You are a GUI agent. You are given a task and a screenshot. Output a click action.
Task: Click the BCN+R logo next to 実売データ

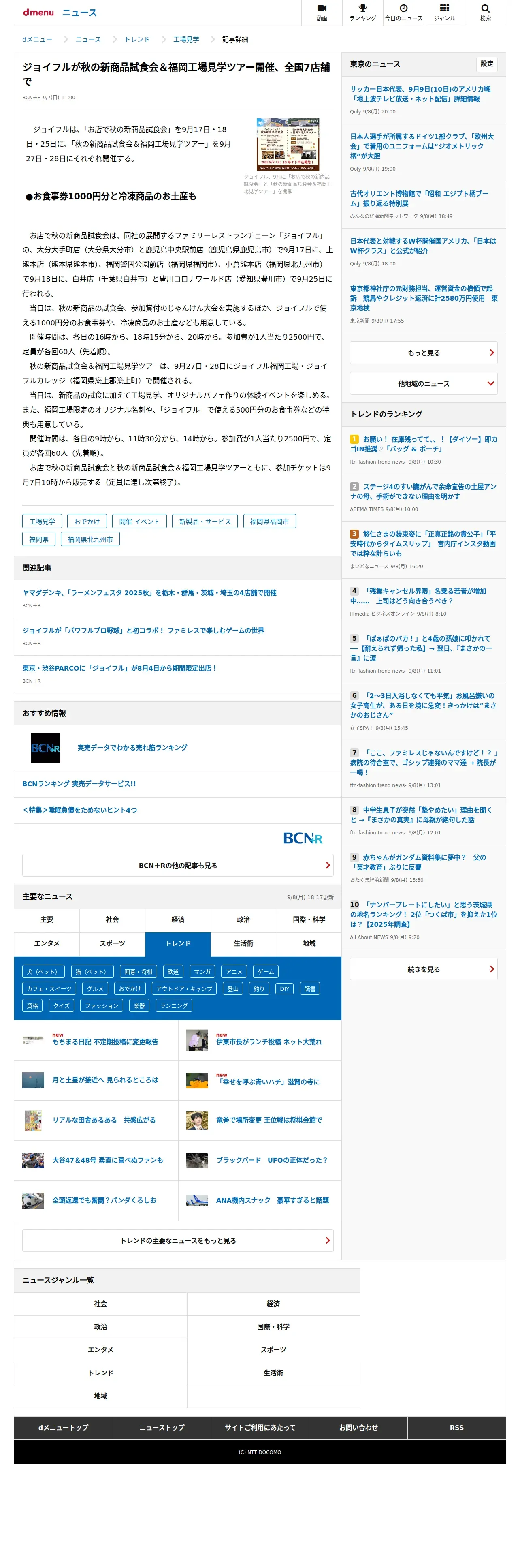(x=45, y=748)
